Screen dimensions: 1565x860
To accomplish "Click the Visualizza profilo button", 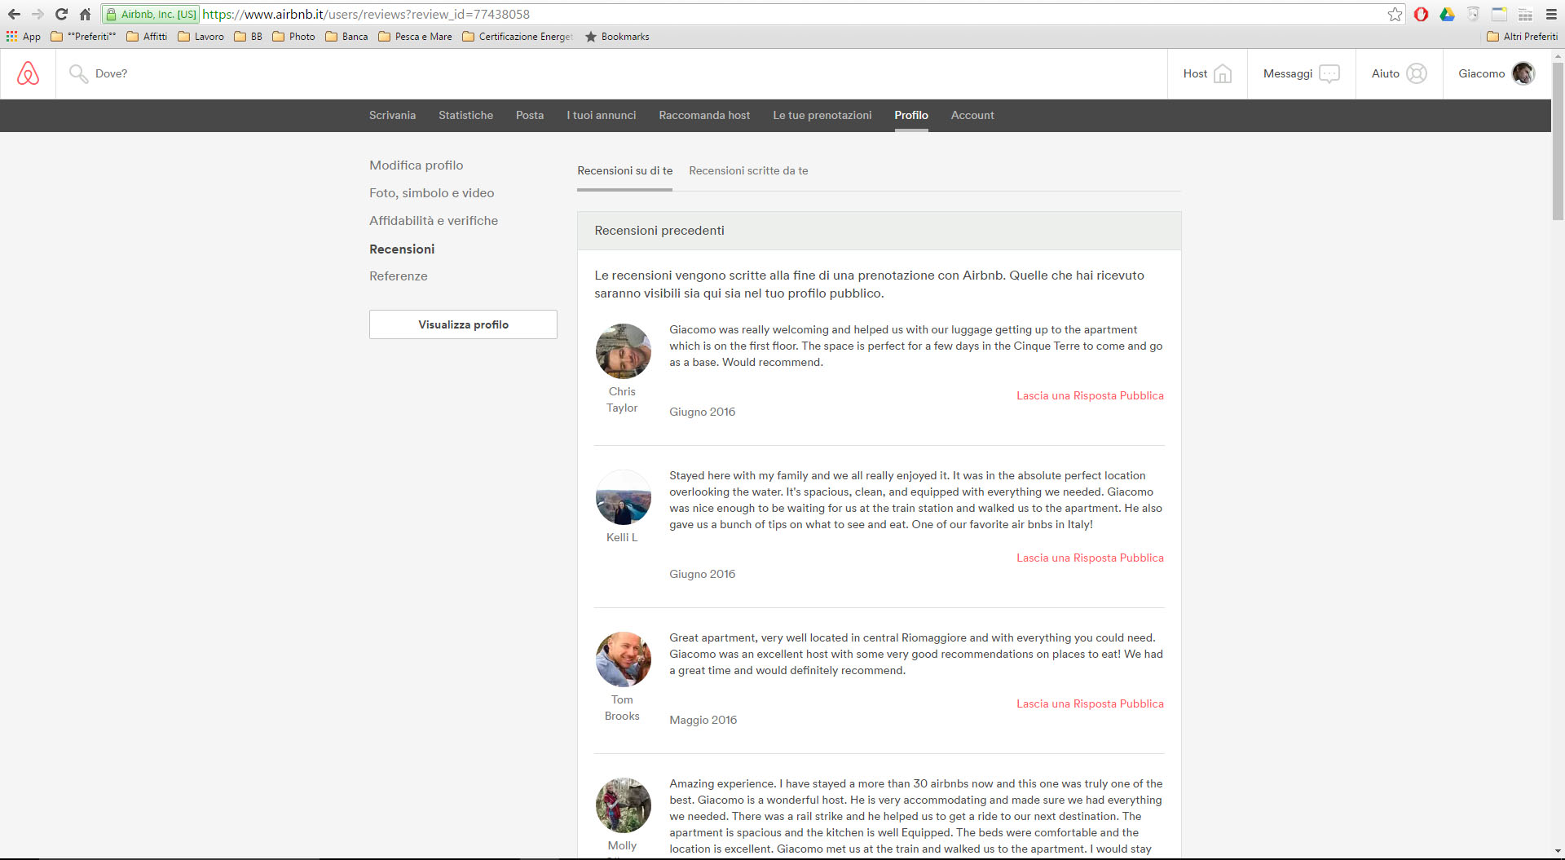I will click(x=463, y=324).
